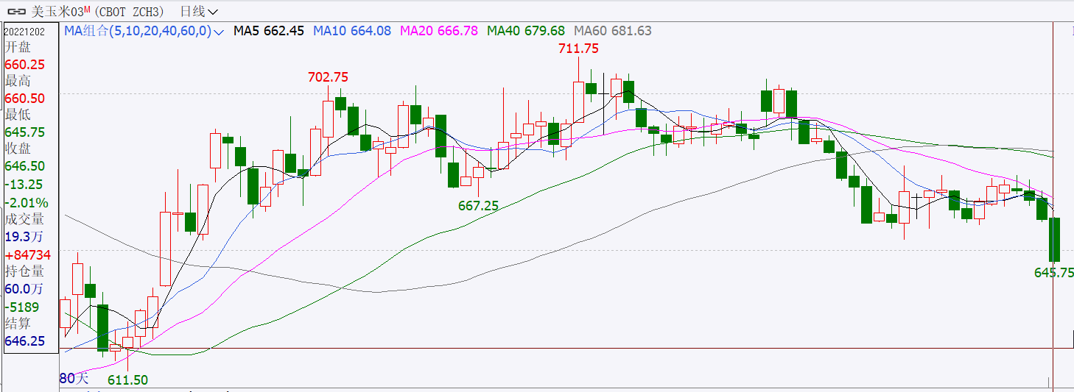
Task: Click the -2.01% percent change value
Action: click(x=27, y=202)
